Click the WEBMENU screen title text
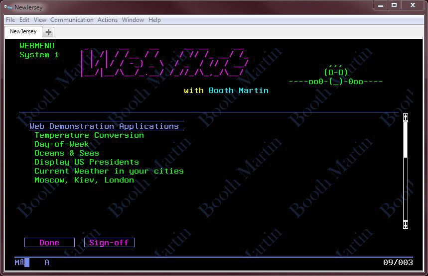 click(37, 46)
